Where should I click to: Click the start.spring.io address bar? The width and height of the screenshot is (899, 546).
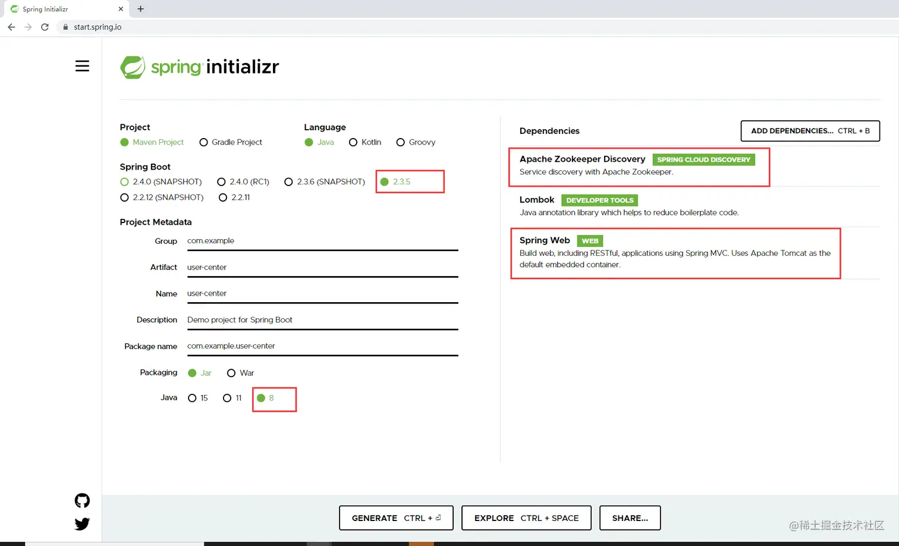98,27
